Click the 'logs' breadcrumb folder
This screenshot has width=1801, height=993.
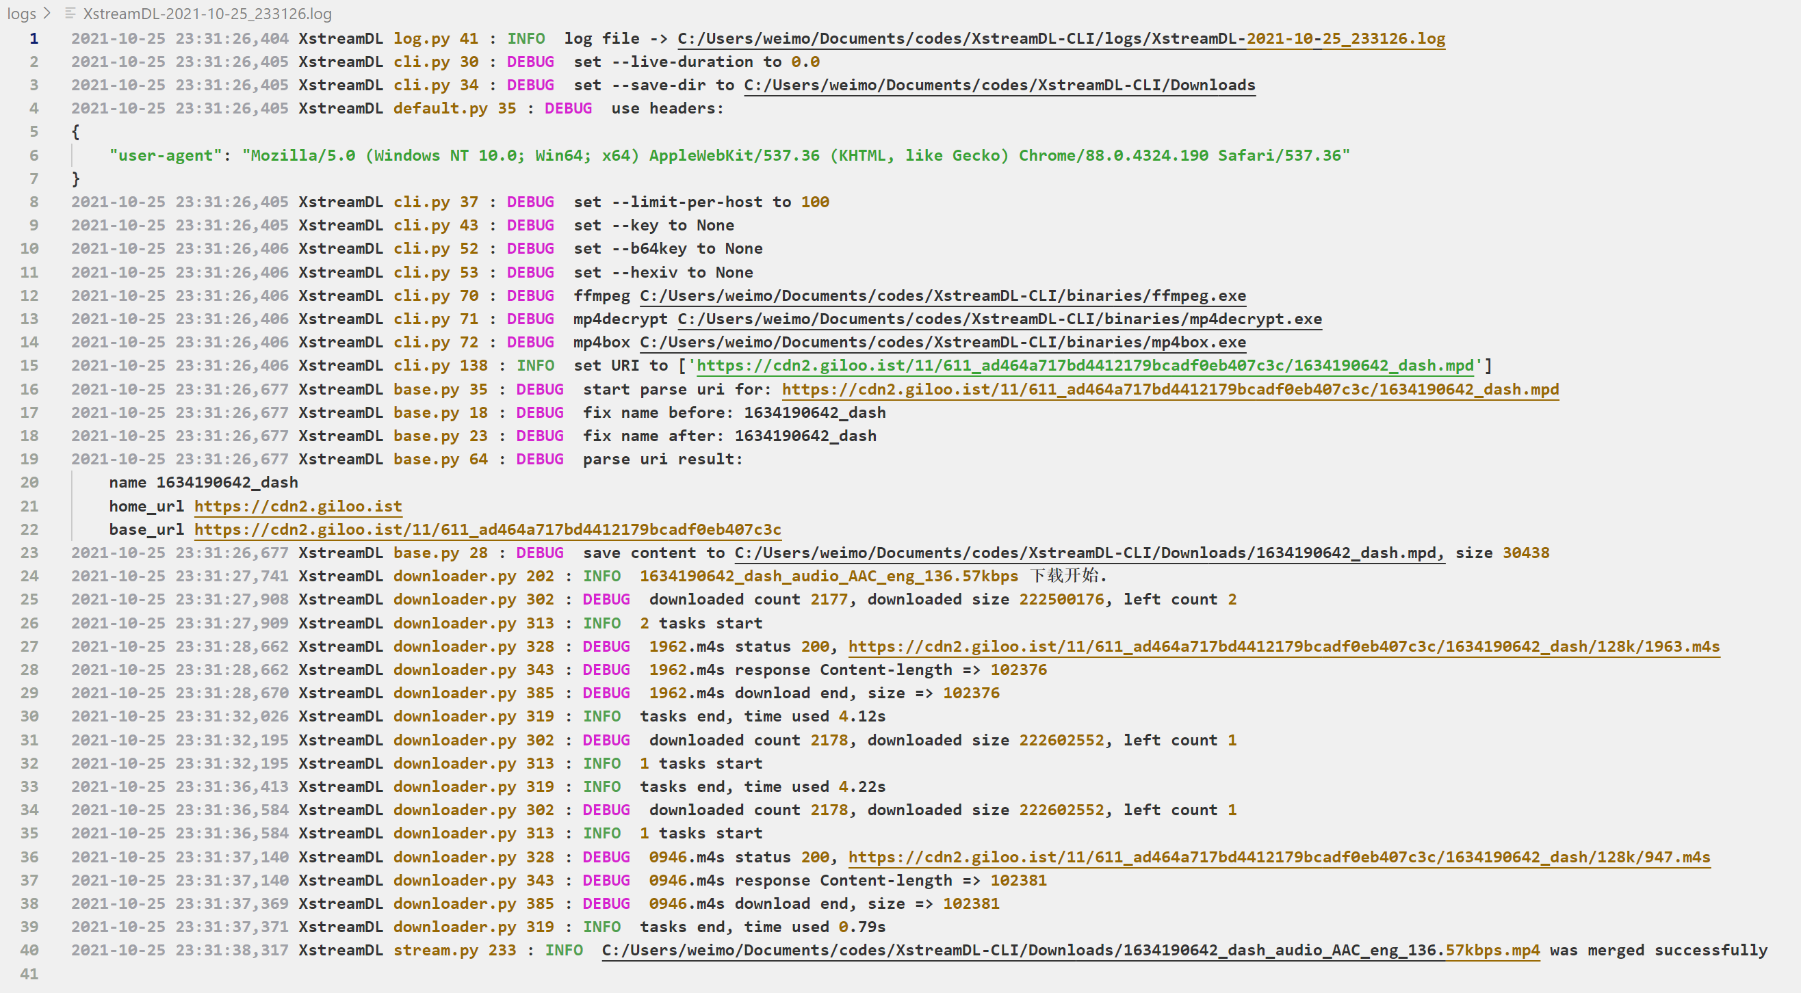(x=22, y=13)
